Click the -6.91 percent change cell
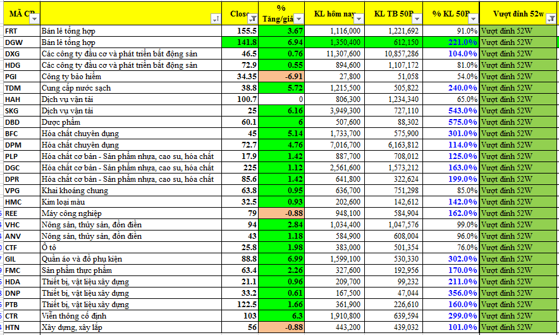 coord(282,77)
